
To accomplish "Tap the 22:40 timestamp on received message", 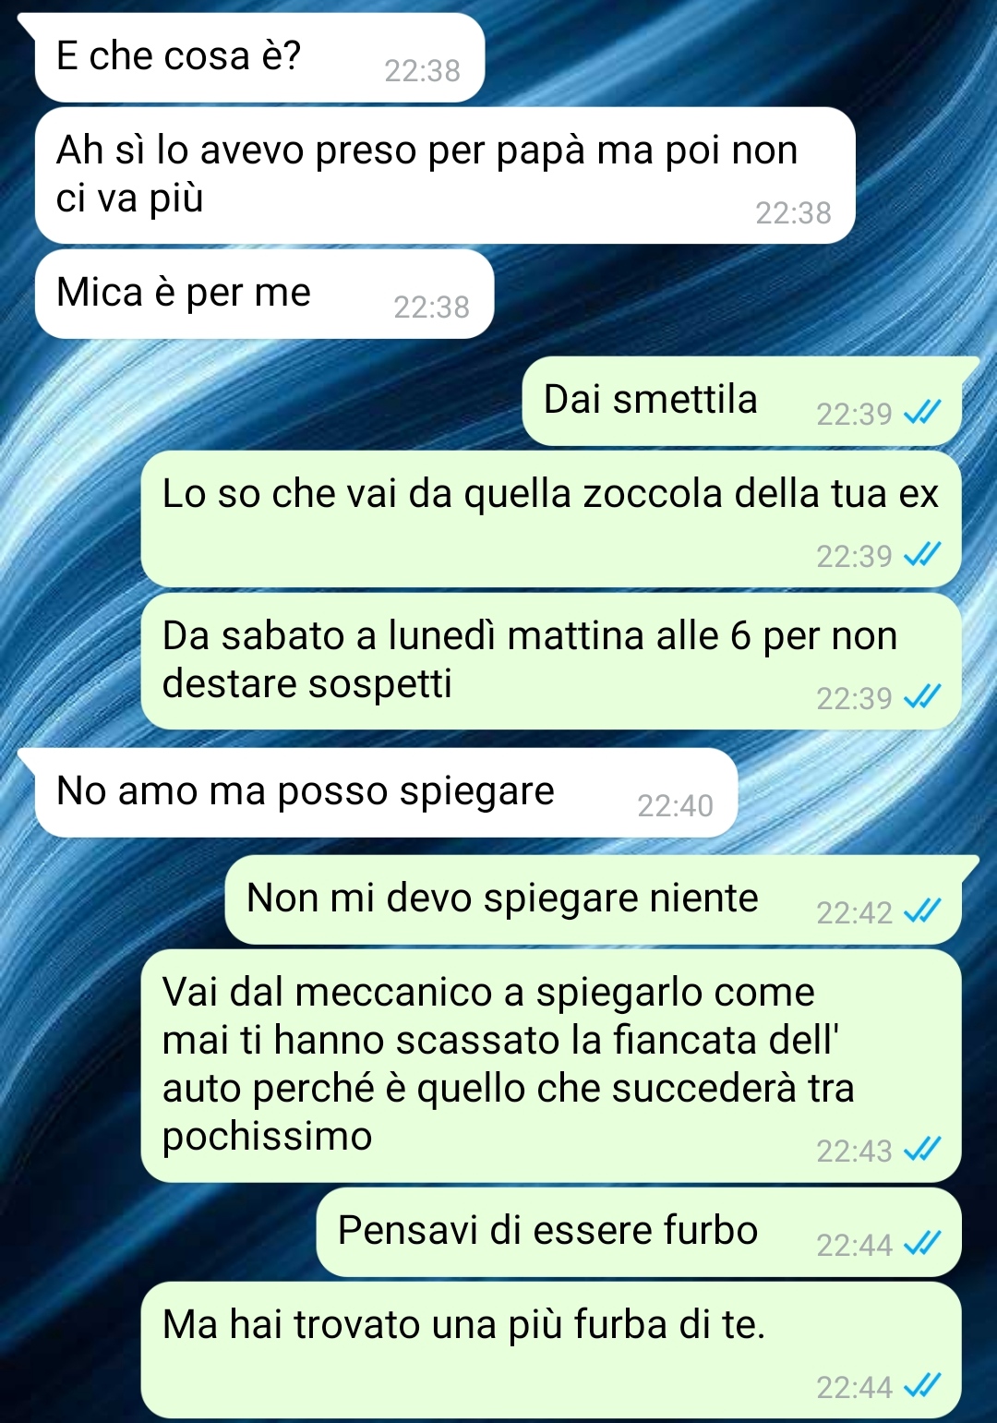I will (675, 805).
